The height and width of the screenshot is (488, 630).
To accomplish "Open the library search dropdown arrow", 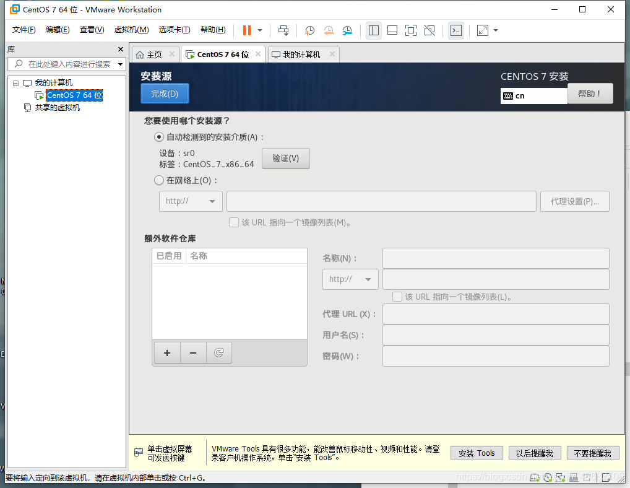I will [120, 64].
